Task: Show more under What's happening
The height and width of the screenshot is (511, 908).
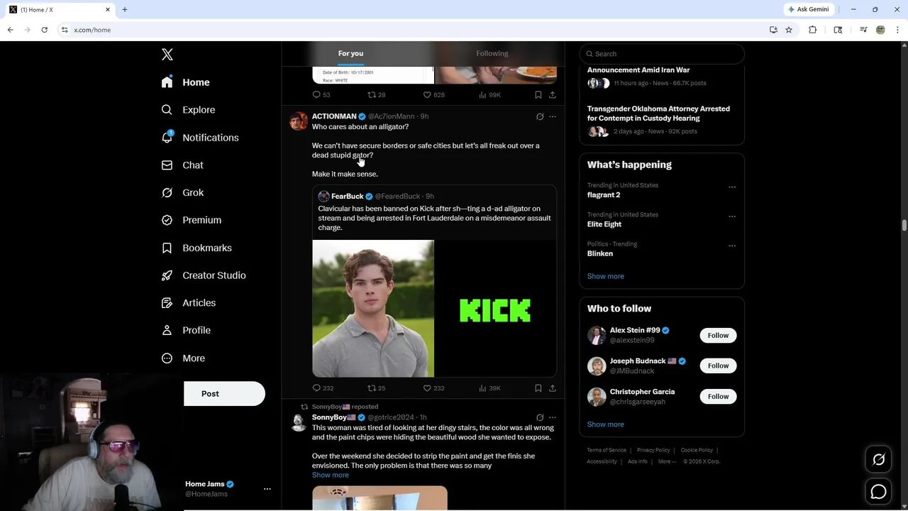Action: point(605,276)
